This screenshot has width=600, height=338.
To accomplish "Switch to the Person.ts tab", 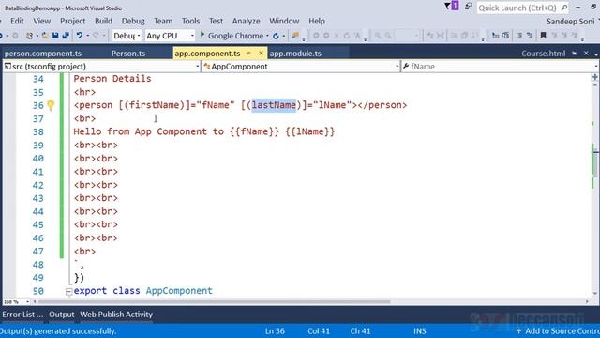I will [128, 54].
